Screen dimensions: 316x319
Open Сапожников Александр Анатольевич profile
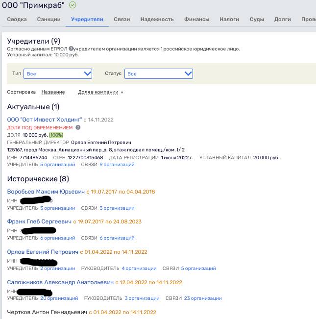point(60,282)
